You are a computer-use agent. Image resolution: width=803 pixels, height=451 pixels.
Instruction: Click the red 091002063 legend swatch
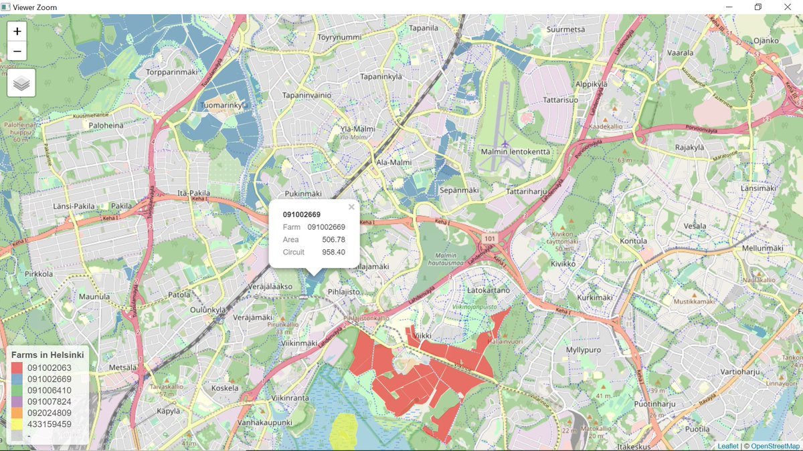pyautogui.click(x=17, y=367)
